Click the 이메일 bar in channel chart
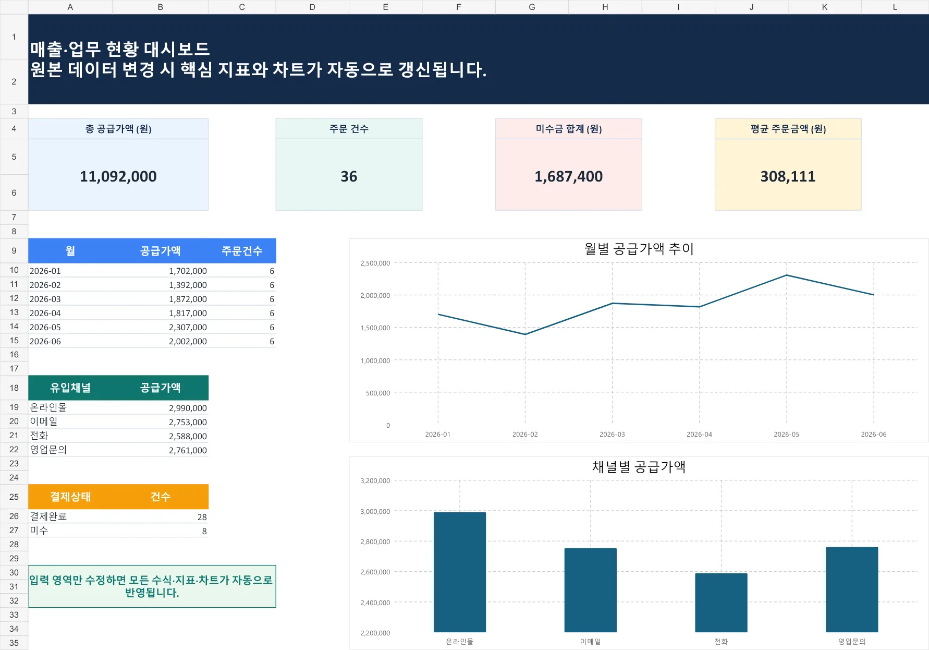 591,590
